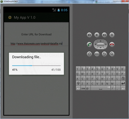The height and width of the screenshot is (119, 129).
Task: Click the keyboard space bar
Action: pos(101,88)
